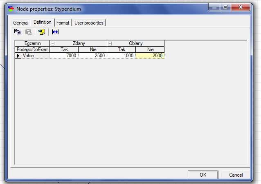
Task: Click the greyed Paste toolbar icon
Action: pos(29,32)
